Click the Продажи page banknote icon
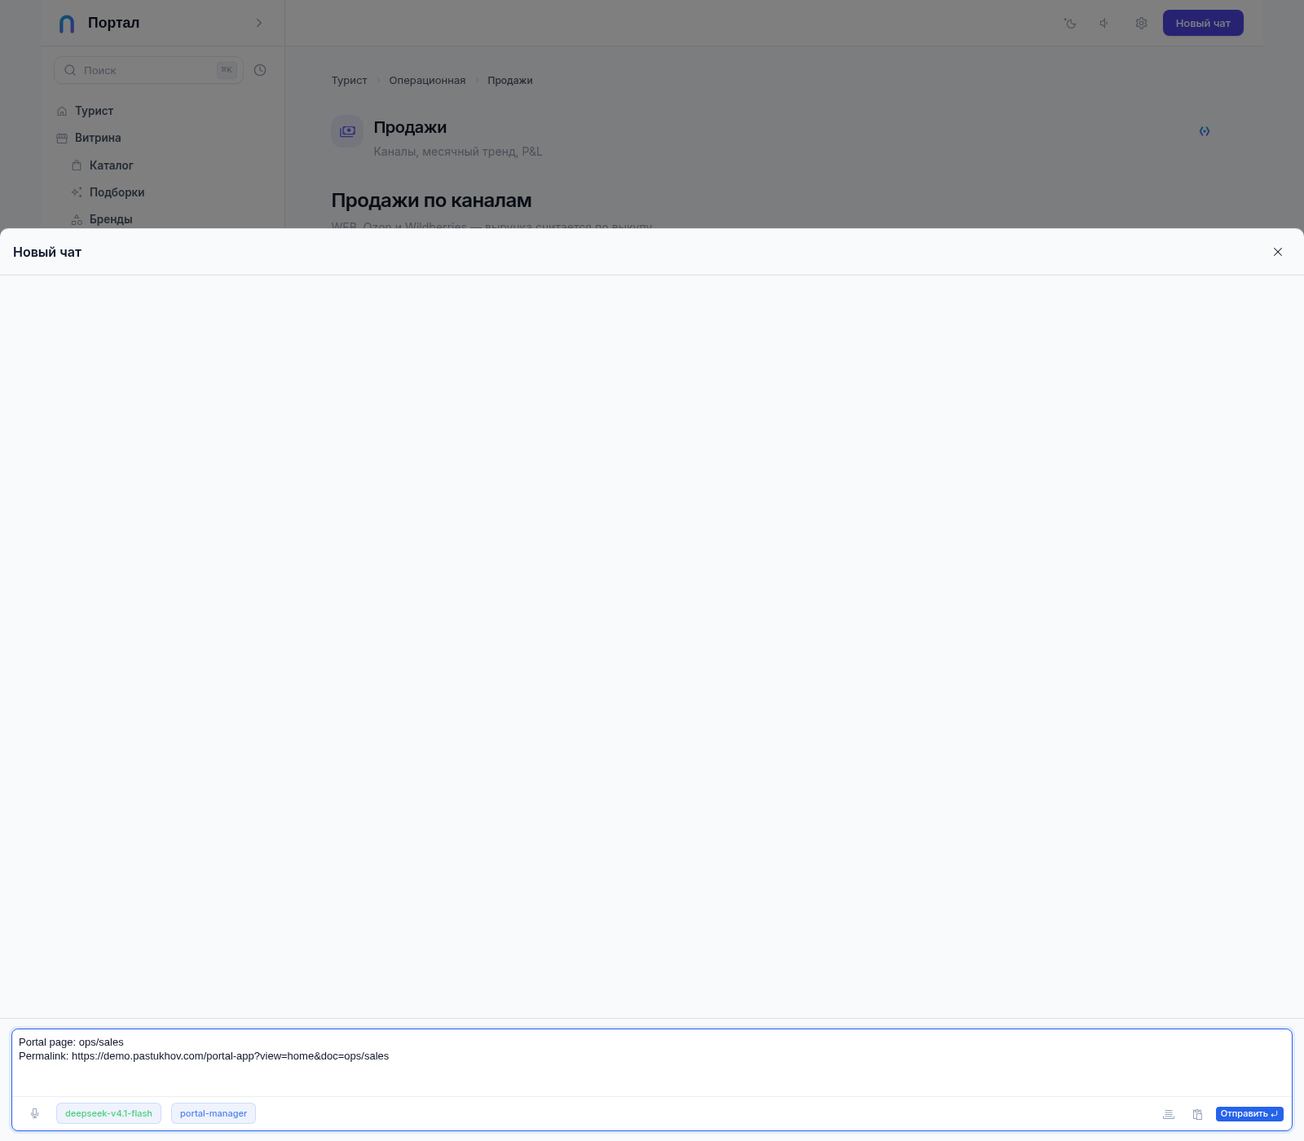Image resolution: width=1304 pixels, height=1141 pixels. coord(347,131)
